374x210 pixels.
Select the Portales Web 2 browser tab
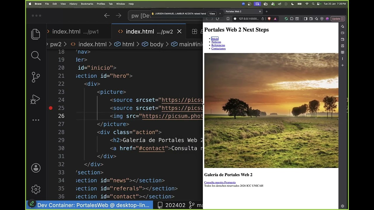[x=243, y=11]
